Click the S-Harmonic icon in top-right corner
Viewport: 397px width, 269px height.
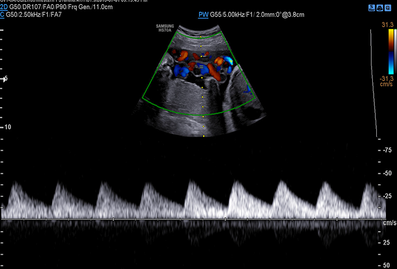(371, 9)
